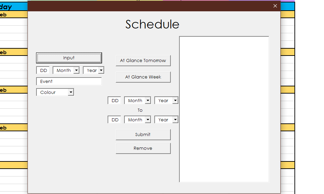Select the Month combo text under the Input button
This screenshot has width=324, height=194.
click(64, 70)
